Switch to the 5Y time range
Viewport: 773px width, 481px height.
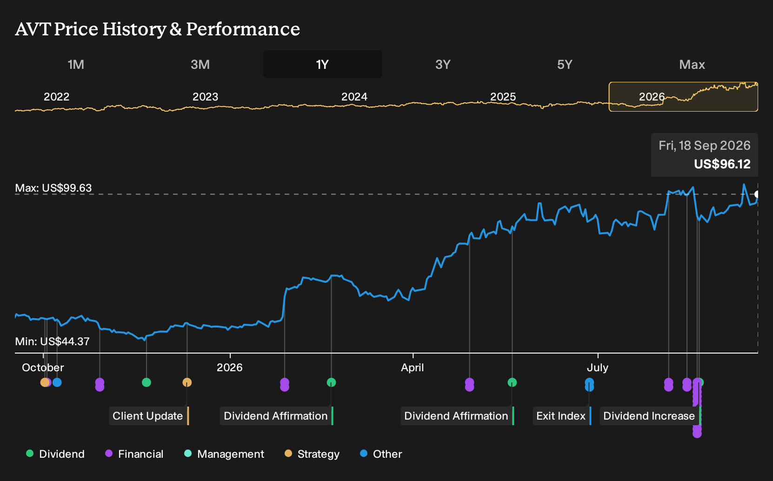565,64
